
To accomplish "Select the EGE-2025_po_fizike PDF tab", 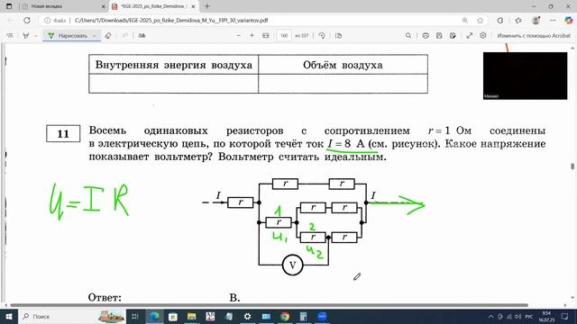I will pyautogui.click(x=153, y=6).
